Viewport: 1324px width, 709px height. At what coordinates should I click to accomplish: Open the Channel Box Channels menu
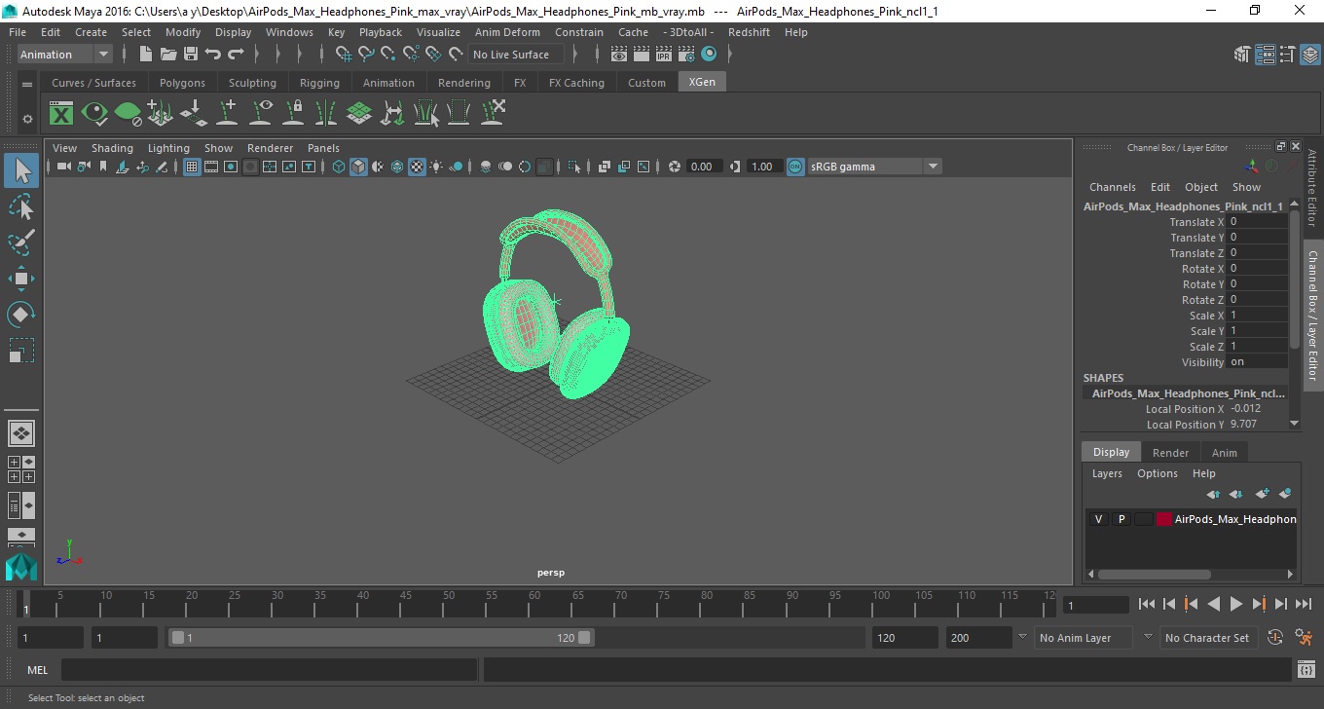click(1112, 187)
